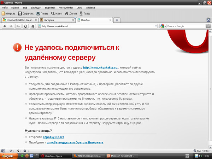Image resolution: width=212 pixels, height=159 pixels.
Task: Click the Opera Unite status bar icon
Action: [x=18, y=151]
